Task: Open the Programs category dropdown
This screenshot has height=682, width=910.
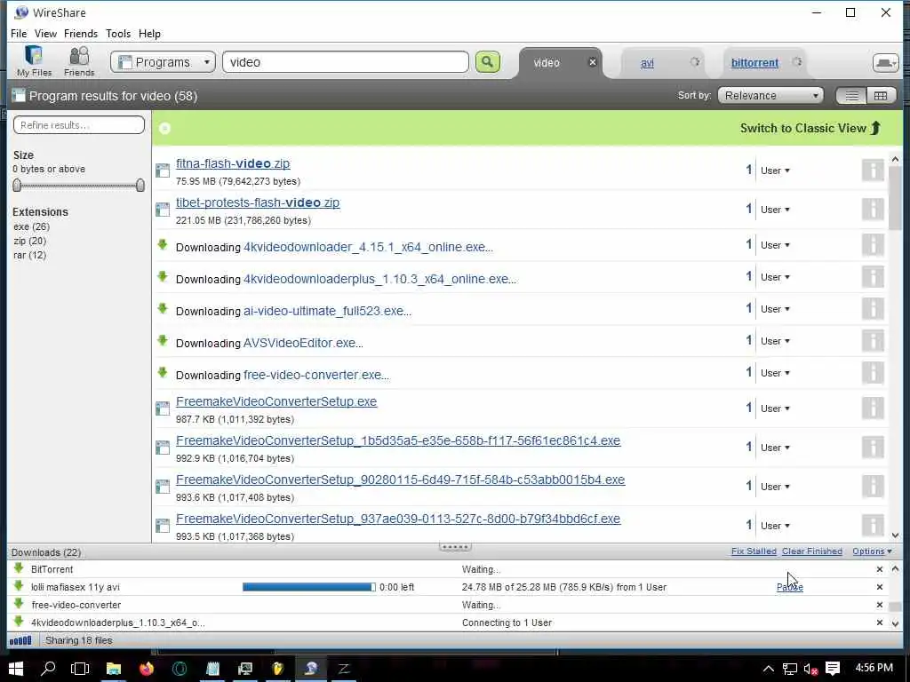Action: click(x=164, y=62)
